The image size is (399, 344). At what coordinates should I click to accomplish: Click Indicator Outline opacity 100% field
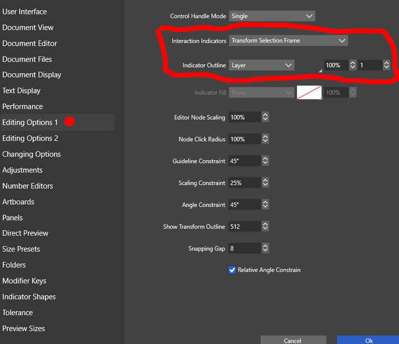[x=336, y=65]
